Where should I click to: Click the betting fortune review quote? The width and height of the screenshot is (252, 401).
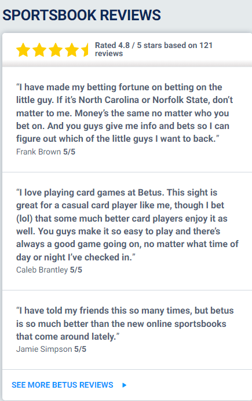[x=125, y=113]
